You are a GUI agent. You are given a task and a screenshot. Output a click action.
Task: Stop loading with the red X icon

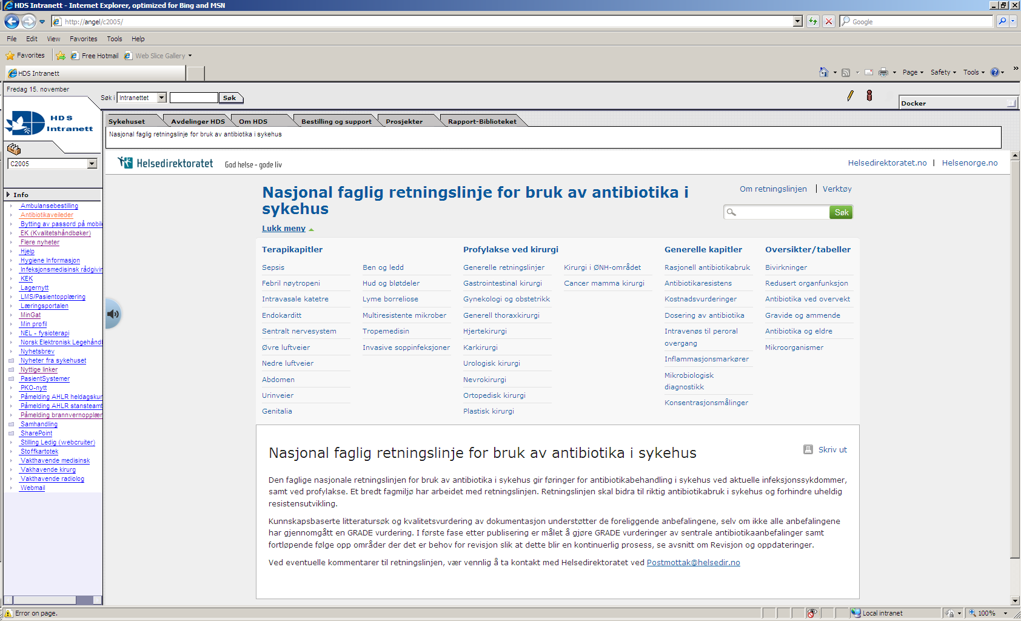click(x=829, y=21)
